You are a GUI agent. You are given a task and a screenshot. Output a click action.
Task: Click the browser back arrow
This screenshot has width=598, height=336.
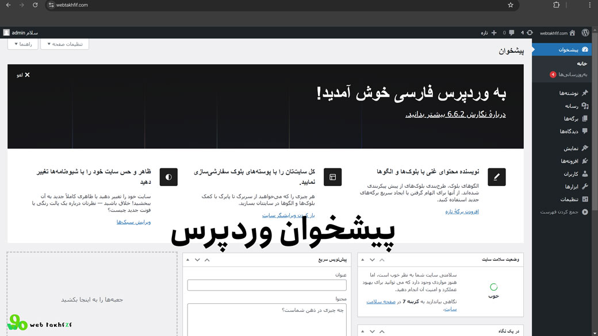[x=9, y=5]
